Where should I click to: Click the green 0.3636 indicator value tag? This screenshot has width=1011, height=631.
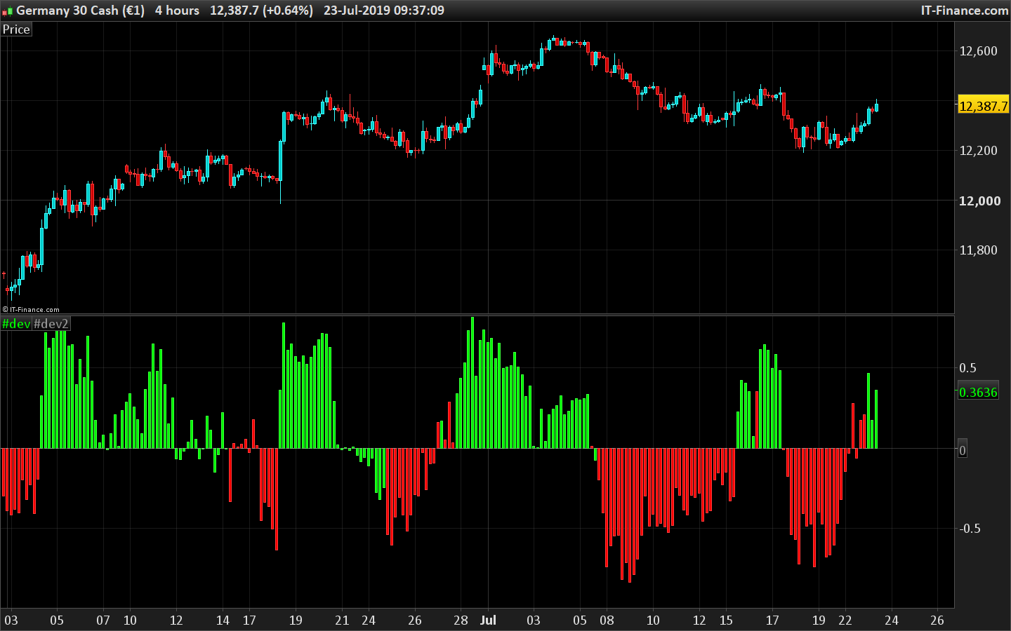(x=978, y=392)
